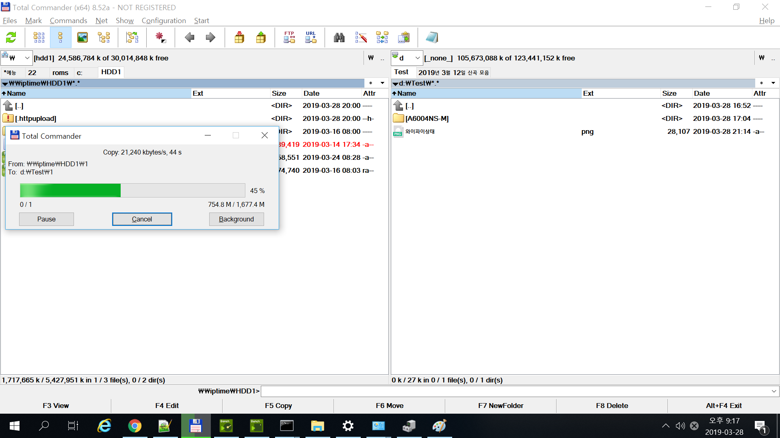Click the Alt+F4 Exit button

coord(724,406)
